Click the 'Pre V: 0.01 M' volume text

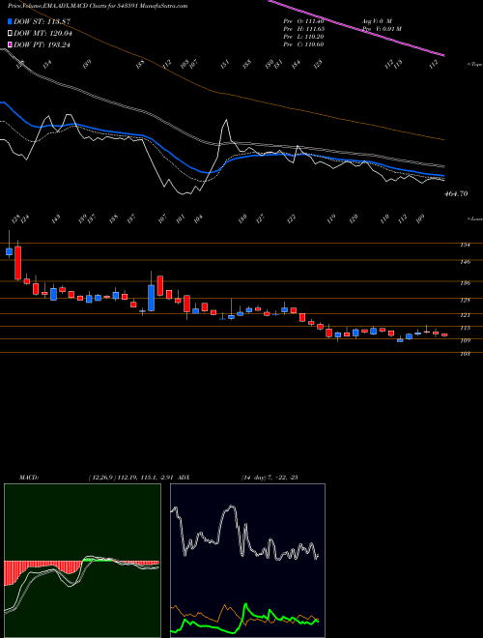tap(382, 29)
